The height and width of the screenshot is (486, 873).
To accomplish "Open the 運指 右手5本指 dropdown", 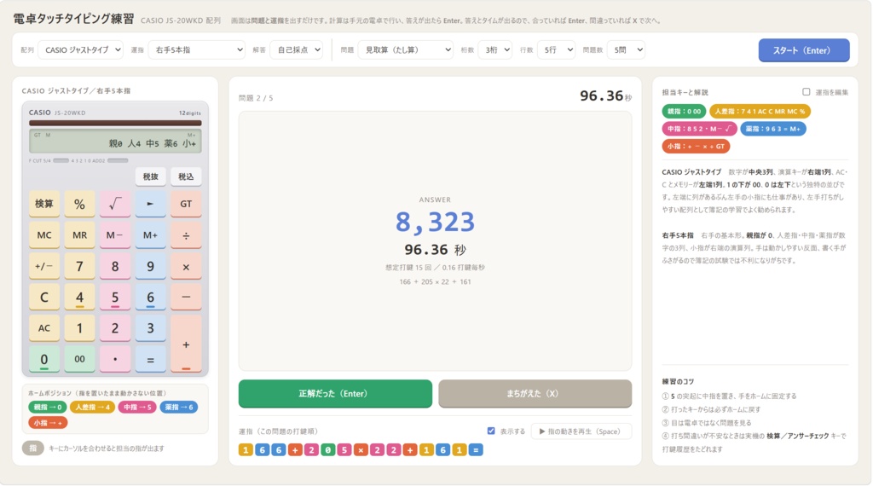I will click(x=197, y=49).
